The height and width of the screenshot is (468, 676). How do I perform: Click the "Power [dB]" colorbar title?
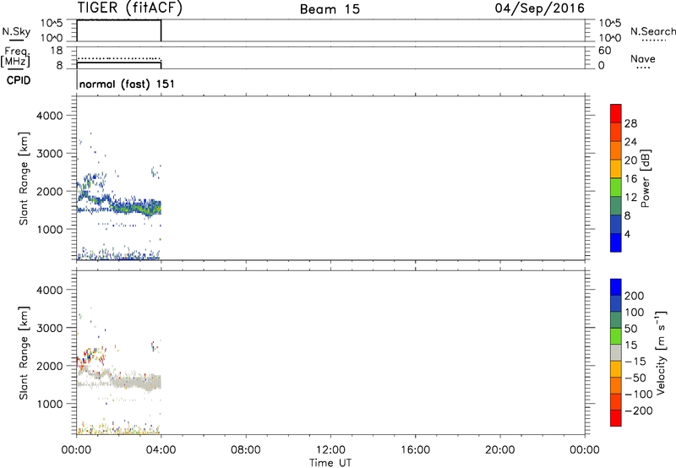pyautogui.click(x=645, y=178)
